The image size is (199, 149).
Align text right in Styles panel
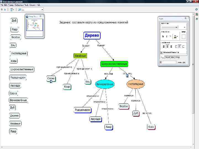(x=171, y=47)
